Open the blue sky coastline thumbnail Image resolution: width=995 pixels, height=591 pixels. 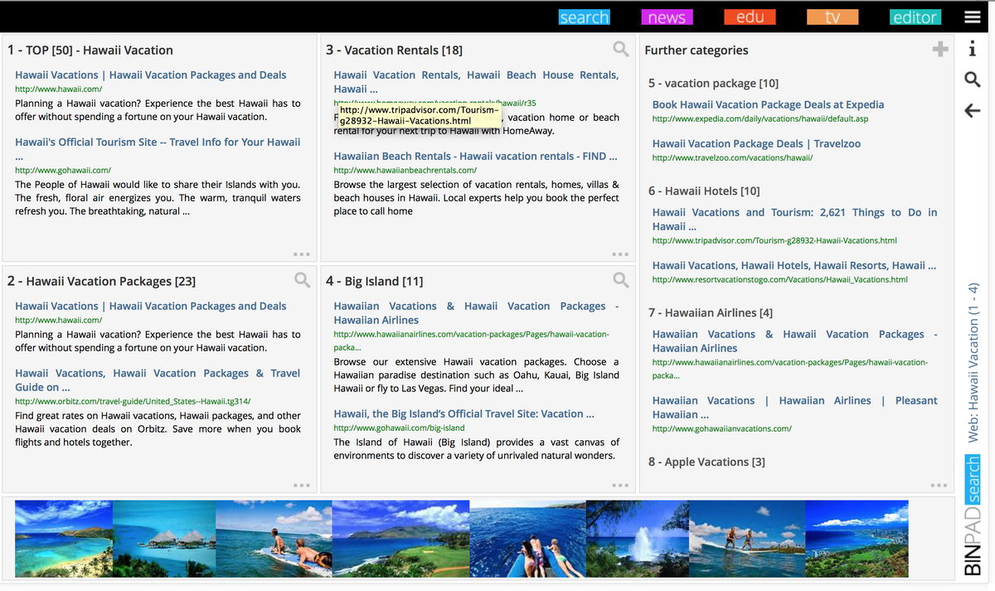(857, 539)
